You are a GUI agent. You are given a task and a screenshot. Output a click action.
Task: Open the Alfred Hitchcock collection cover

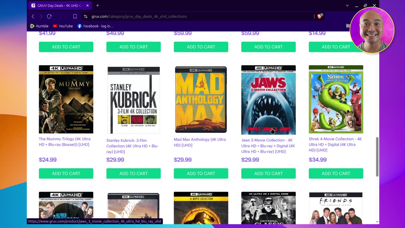coord(66,208)
